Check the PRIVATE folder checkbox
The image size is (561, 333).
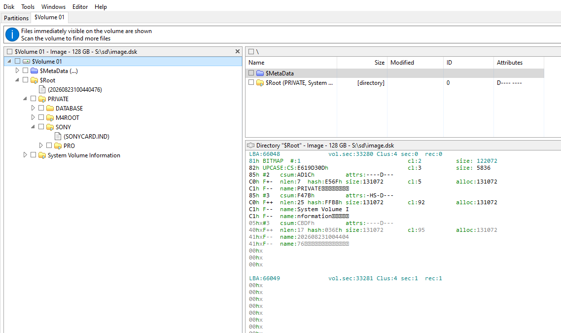point(33,99)
